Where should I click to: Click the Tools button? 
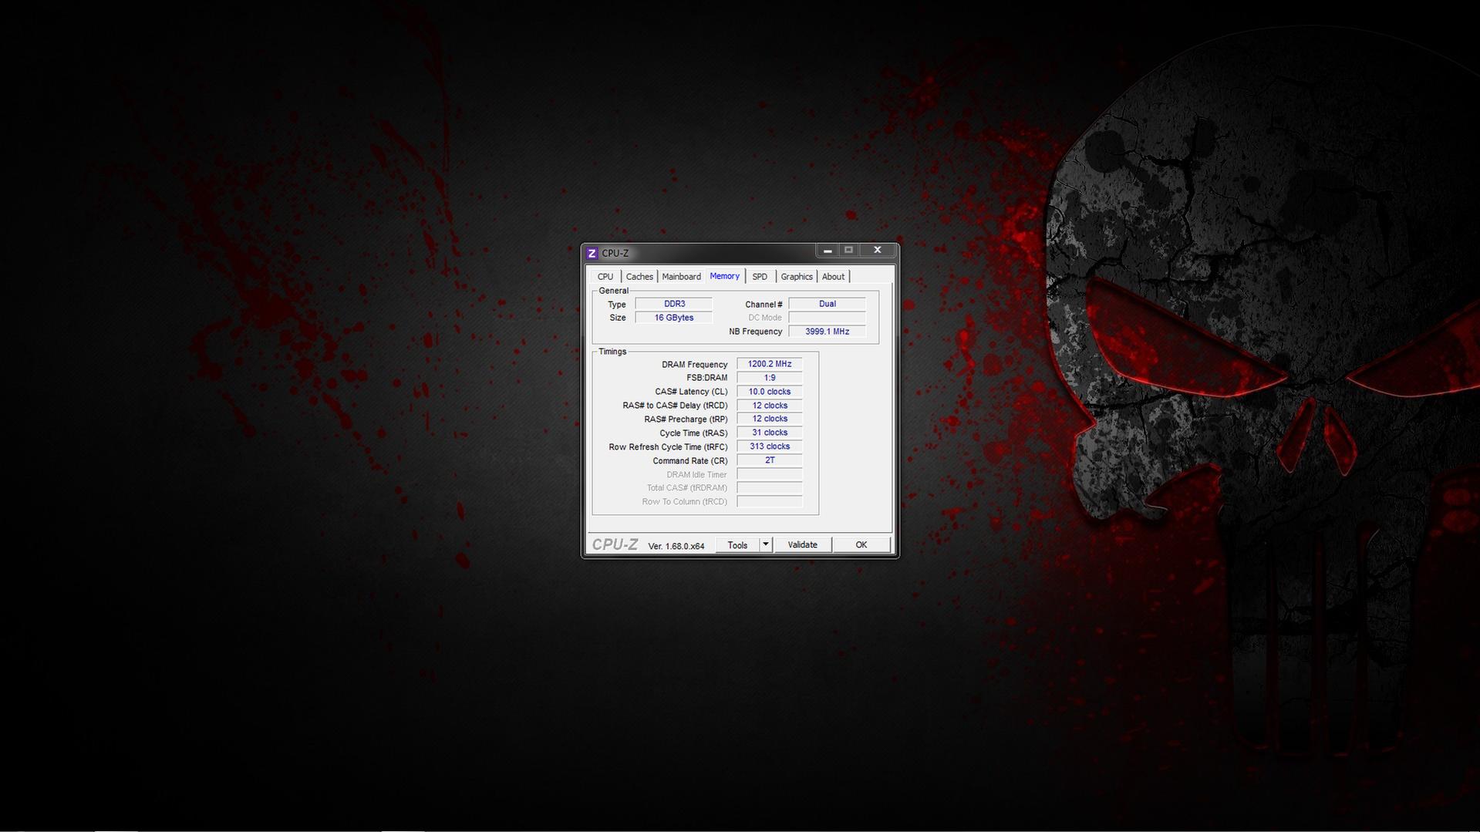tap(737, 545)
